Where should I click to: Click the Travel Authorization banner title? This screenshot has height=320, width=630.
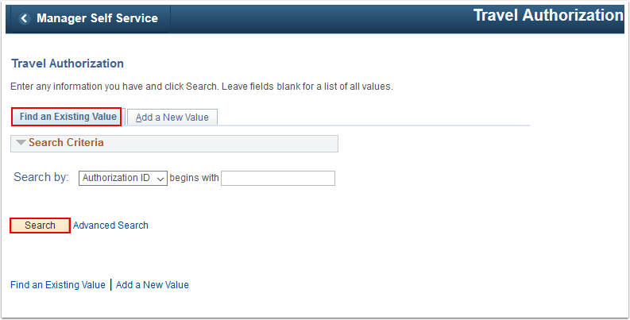548,16
